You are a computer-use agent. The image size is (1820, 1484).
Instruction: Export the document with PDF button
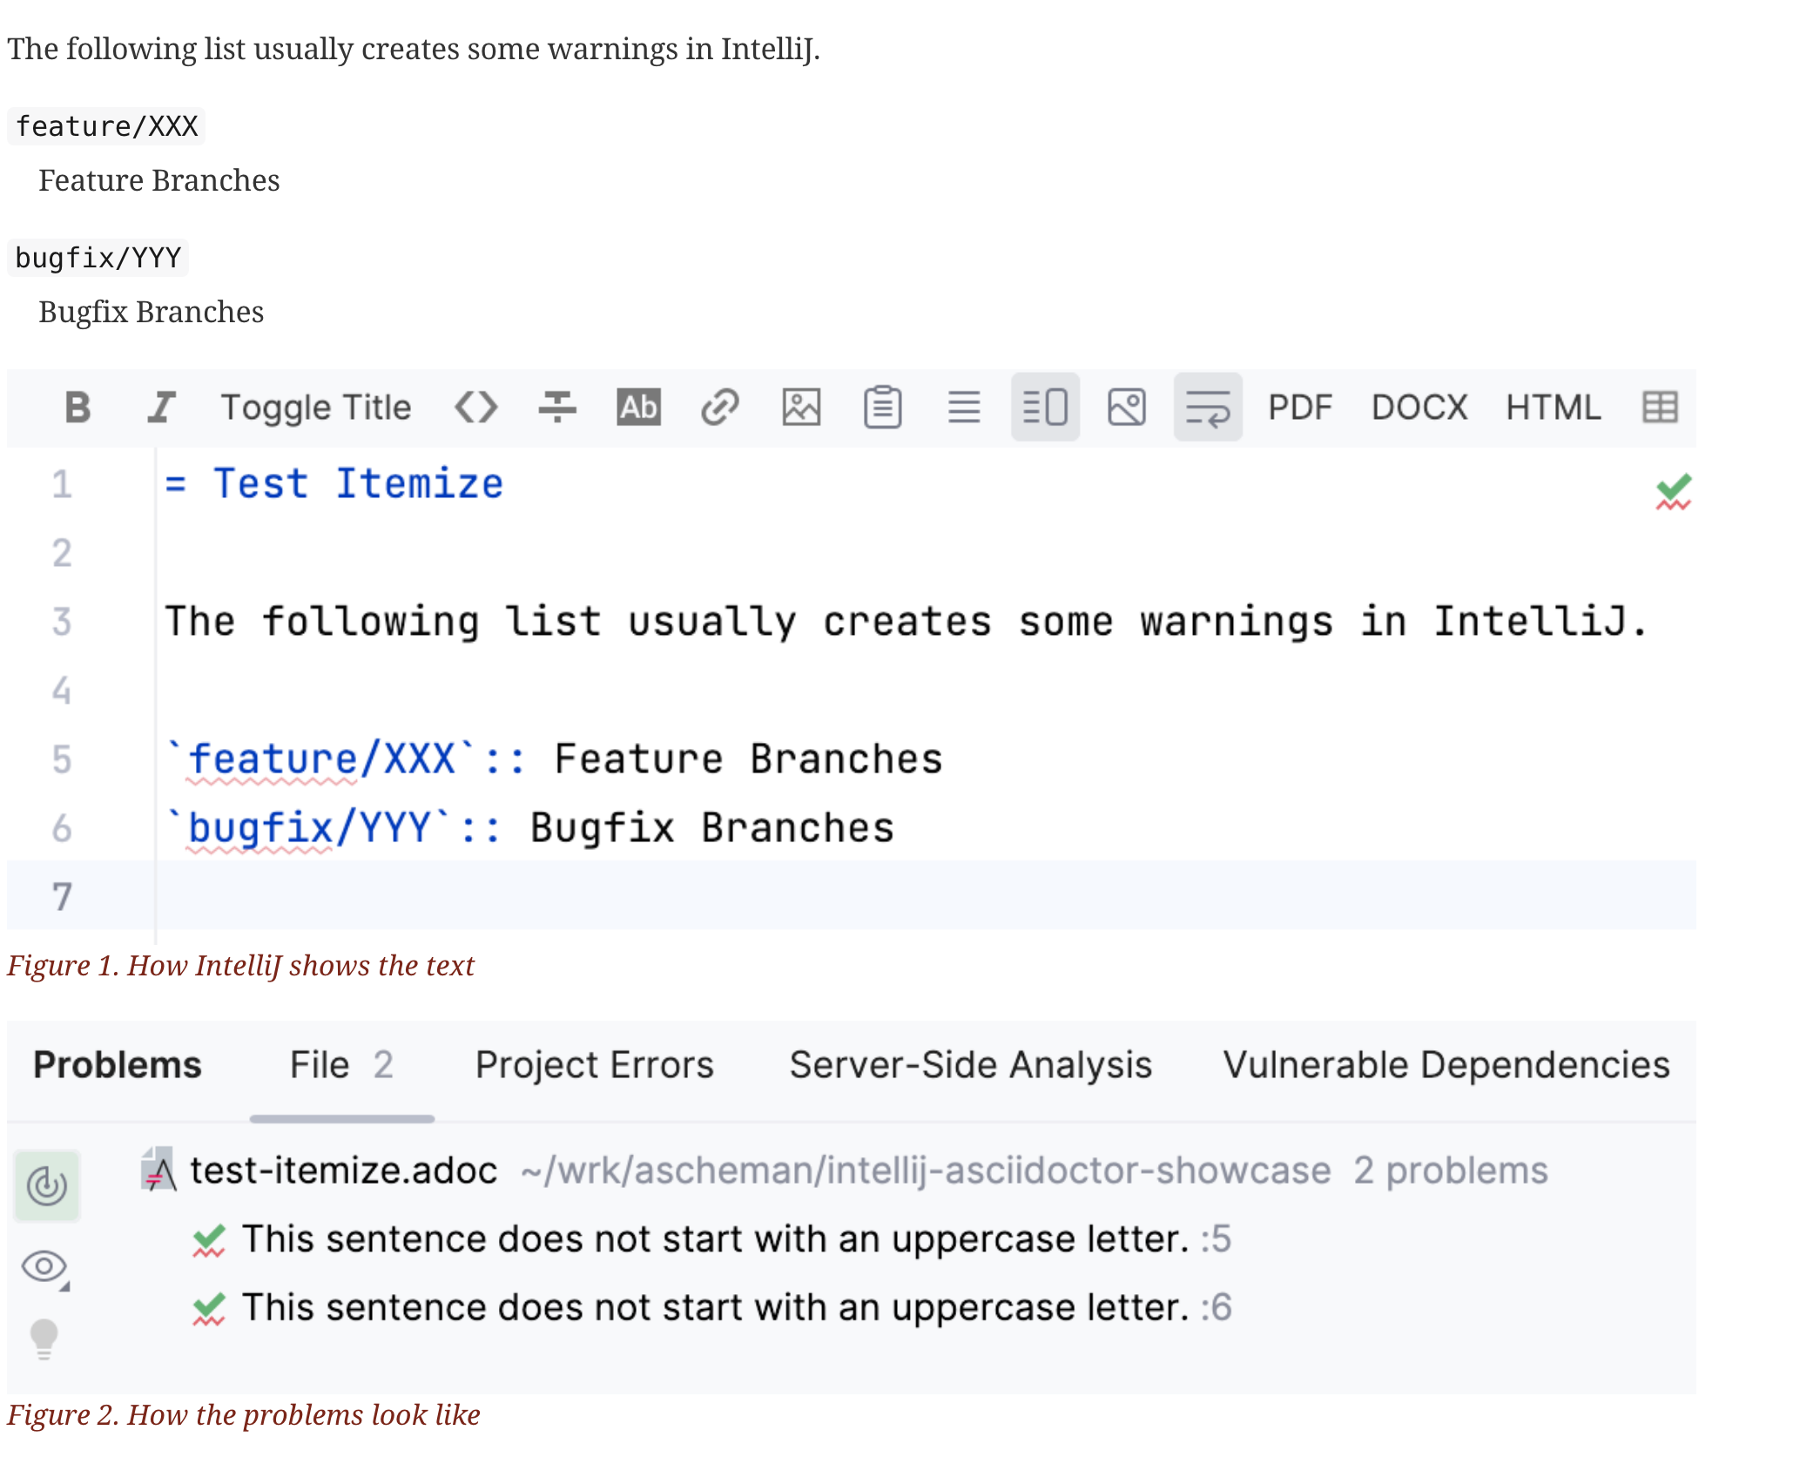coord(1299,407)
